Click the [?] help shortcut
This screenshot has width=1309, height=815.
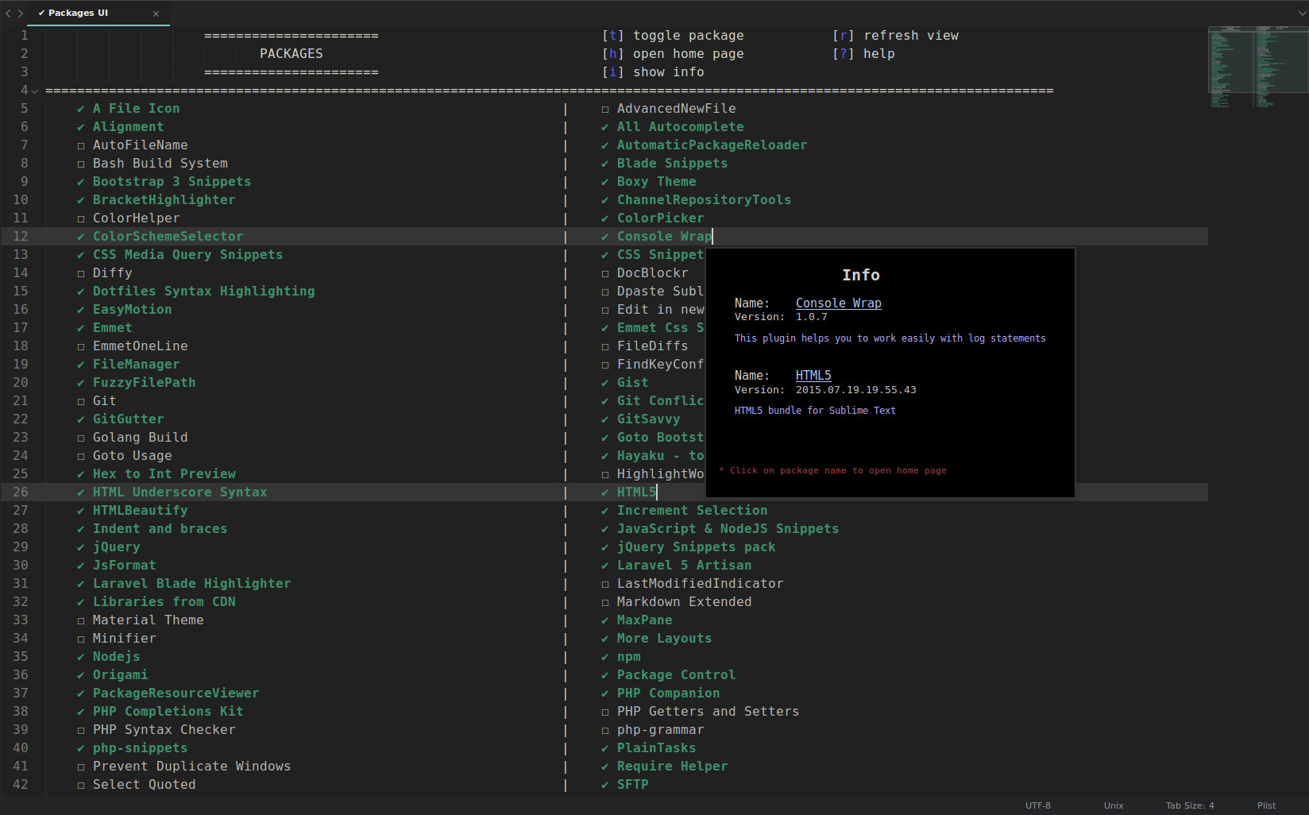(x=863, y=54)
